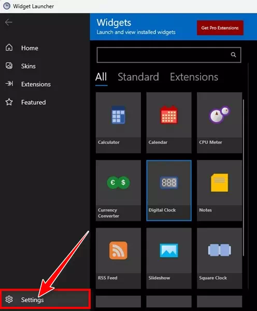The image size is (257, 311).
Task: Launch the CPU Meter widget icon
Action: 219,115
